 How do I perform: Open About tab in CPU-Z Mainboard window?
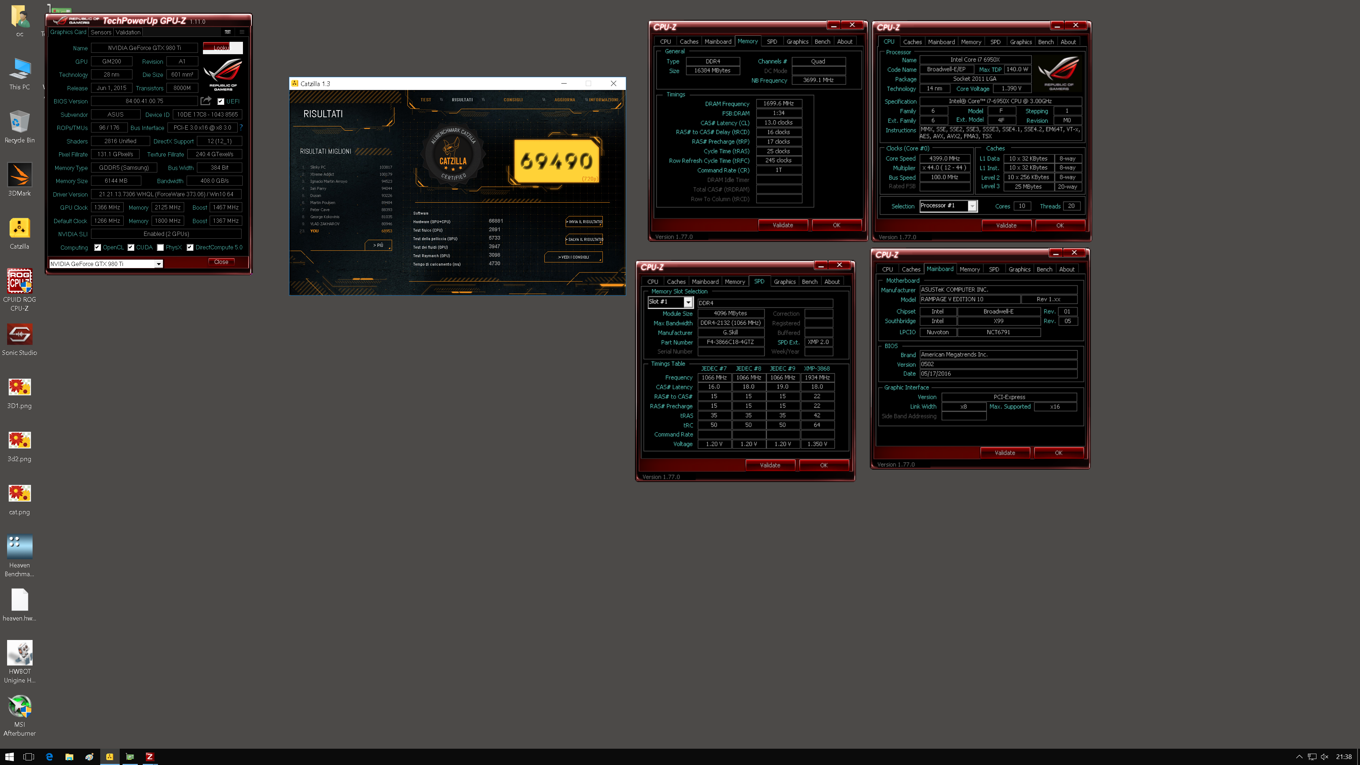[x=1066, y=269]
